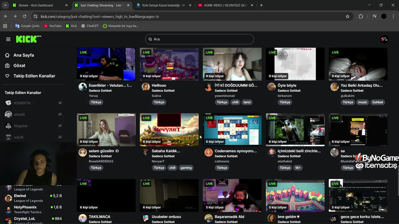Select music tag on gulbakim card
This screenshot has width=399, height=224.
[x=363, y=102]
